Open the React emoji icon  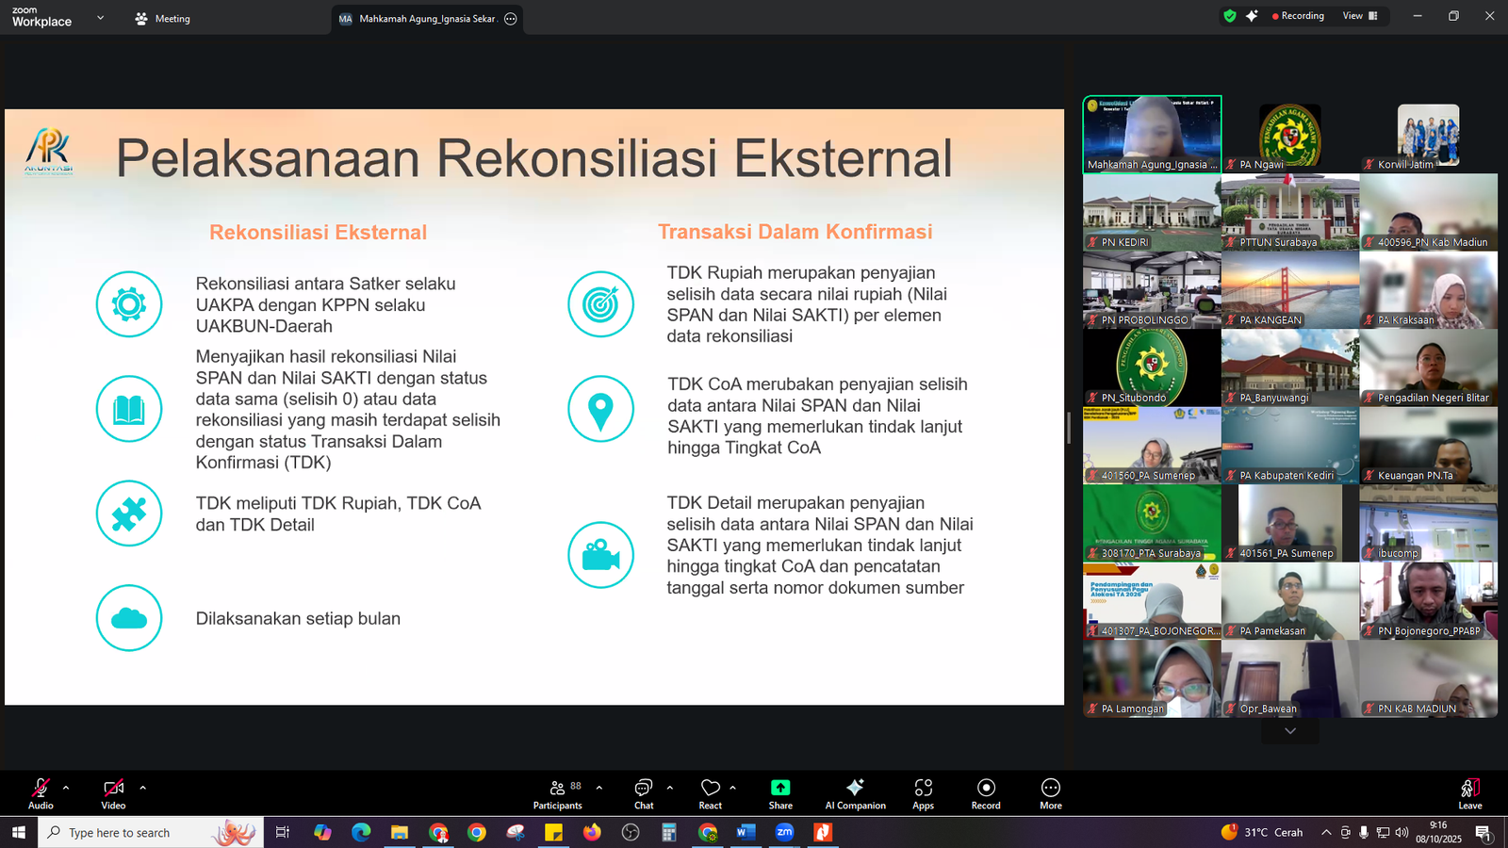coord(710,789)
